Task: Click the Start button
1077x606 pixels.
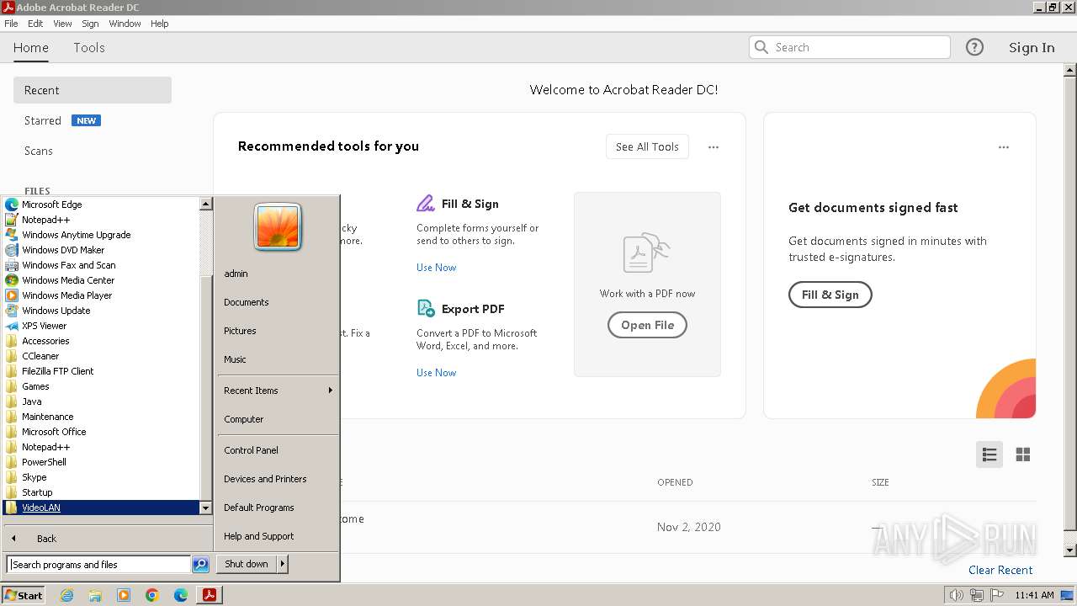Action: point(23,595)
